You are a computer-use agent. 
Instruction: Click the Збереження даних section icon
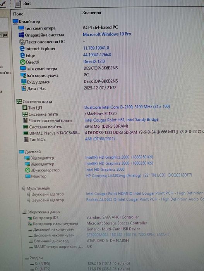click(x=24, y=212)
